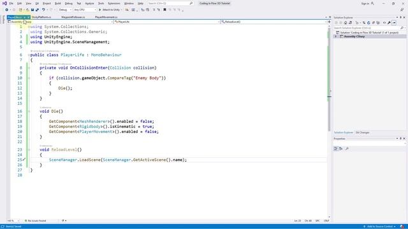Collapse the Die() method outline

(x=29, y=111)
